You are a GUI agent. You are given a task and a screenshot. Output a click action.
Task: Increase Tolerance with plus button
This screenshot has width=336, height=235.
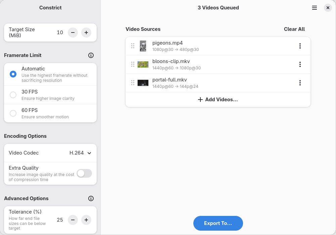tap(86, 220)
